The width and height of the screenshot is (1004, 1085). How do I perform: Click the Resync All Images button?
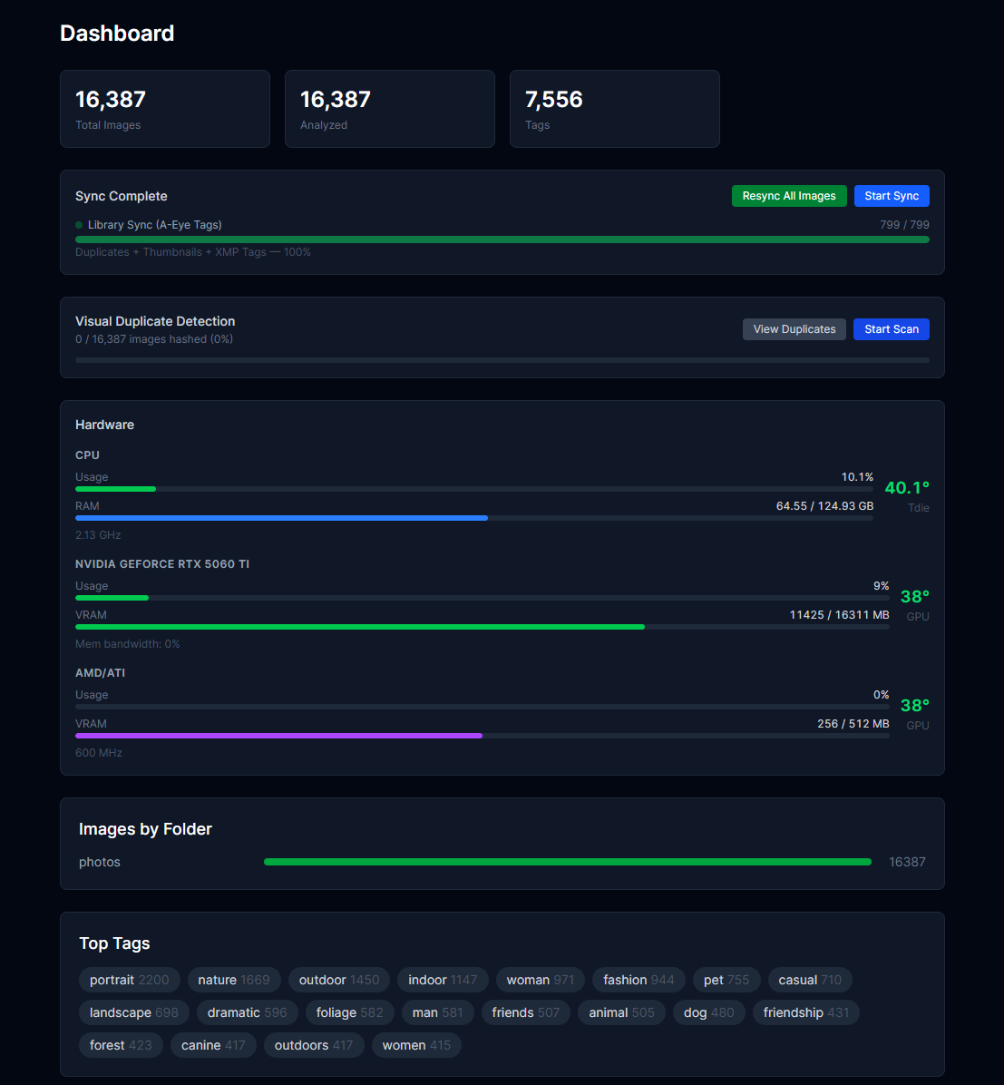789,196
